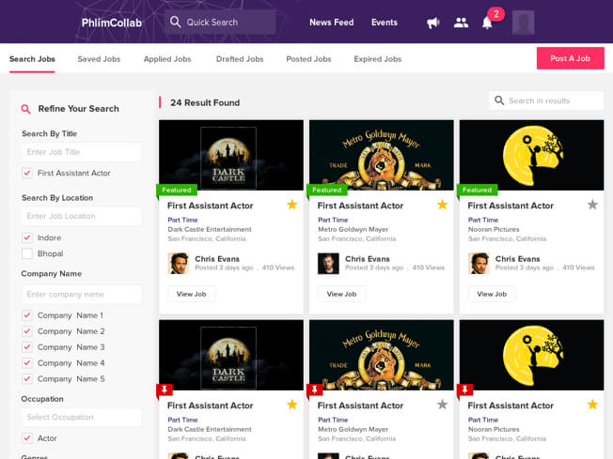This screenshot has height=459, width=613.
Task: Click the Post A Job button
Action: pyautogui.click(x=570, y=58)
